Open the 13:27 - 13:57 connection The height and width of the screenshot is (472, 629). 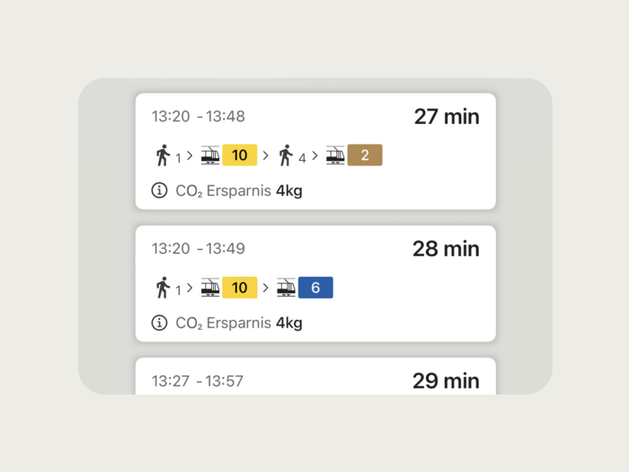(x=314, y=378)
